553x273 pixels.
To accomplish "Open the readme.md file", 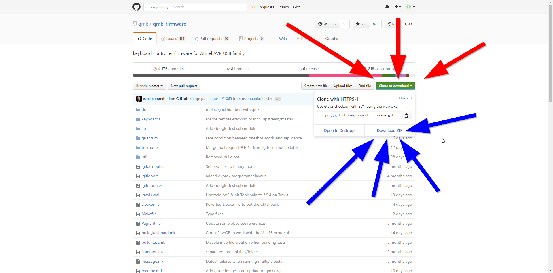I will click(151, 271).
